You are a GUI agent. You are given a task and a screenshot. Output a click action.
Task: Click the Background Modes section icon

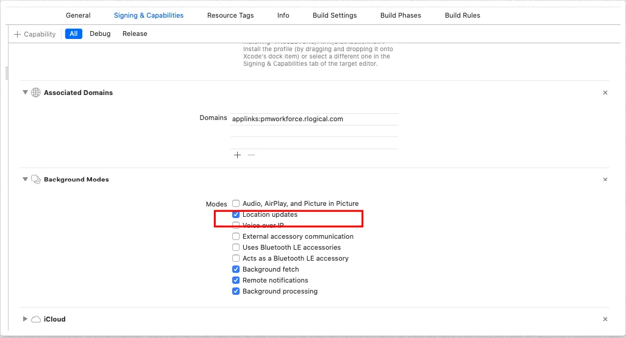coord(36,180)
